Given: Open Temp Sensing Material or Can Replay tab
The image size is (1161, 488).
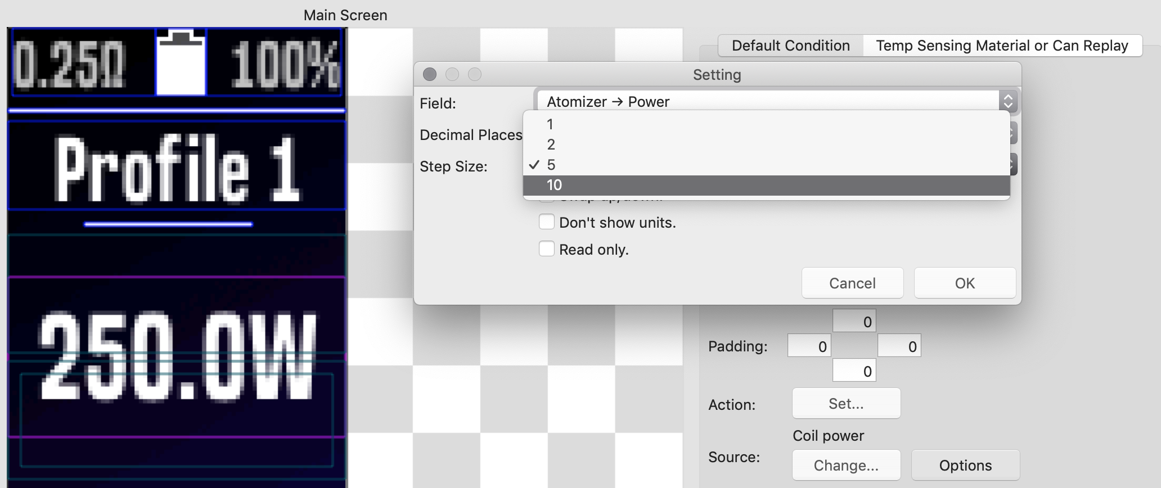Looking at the screenshot, I should pos(1002,46).
